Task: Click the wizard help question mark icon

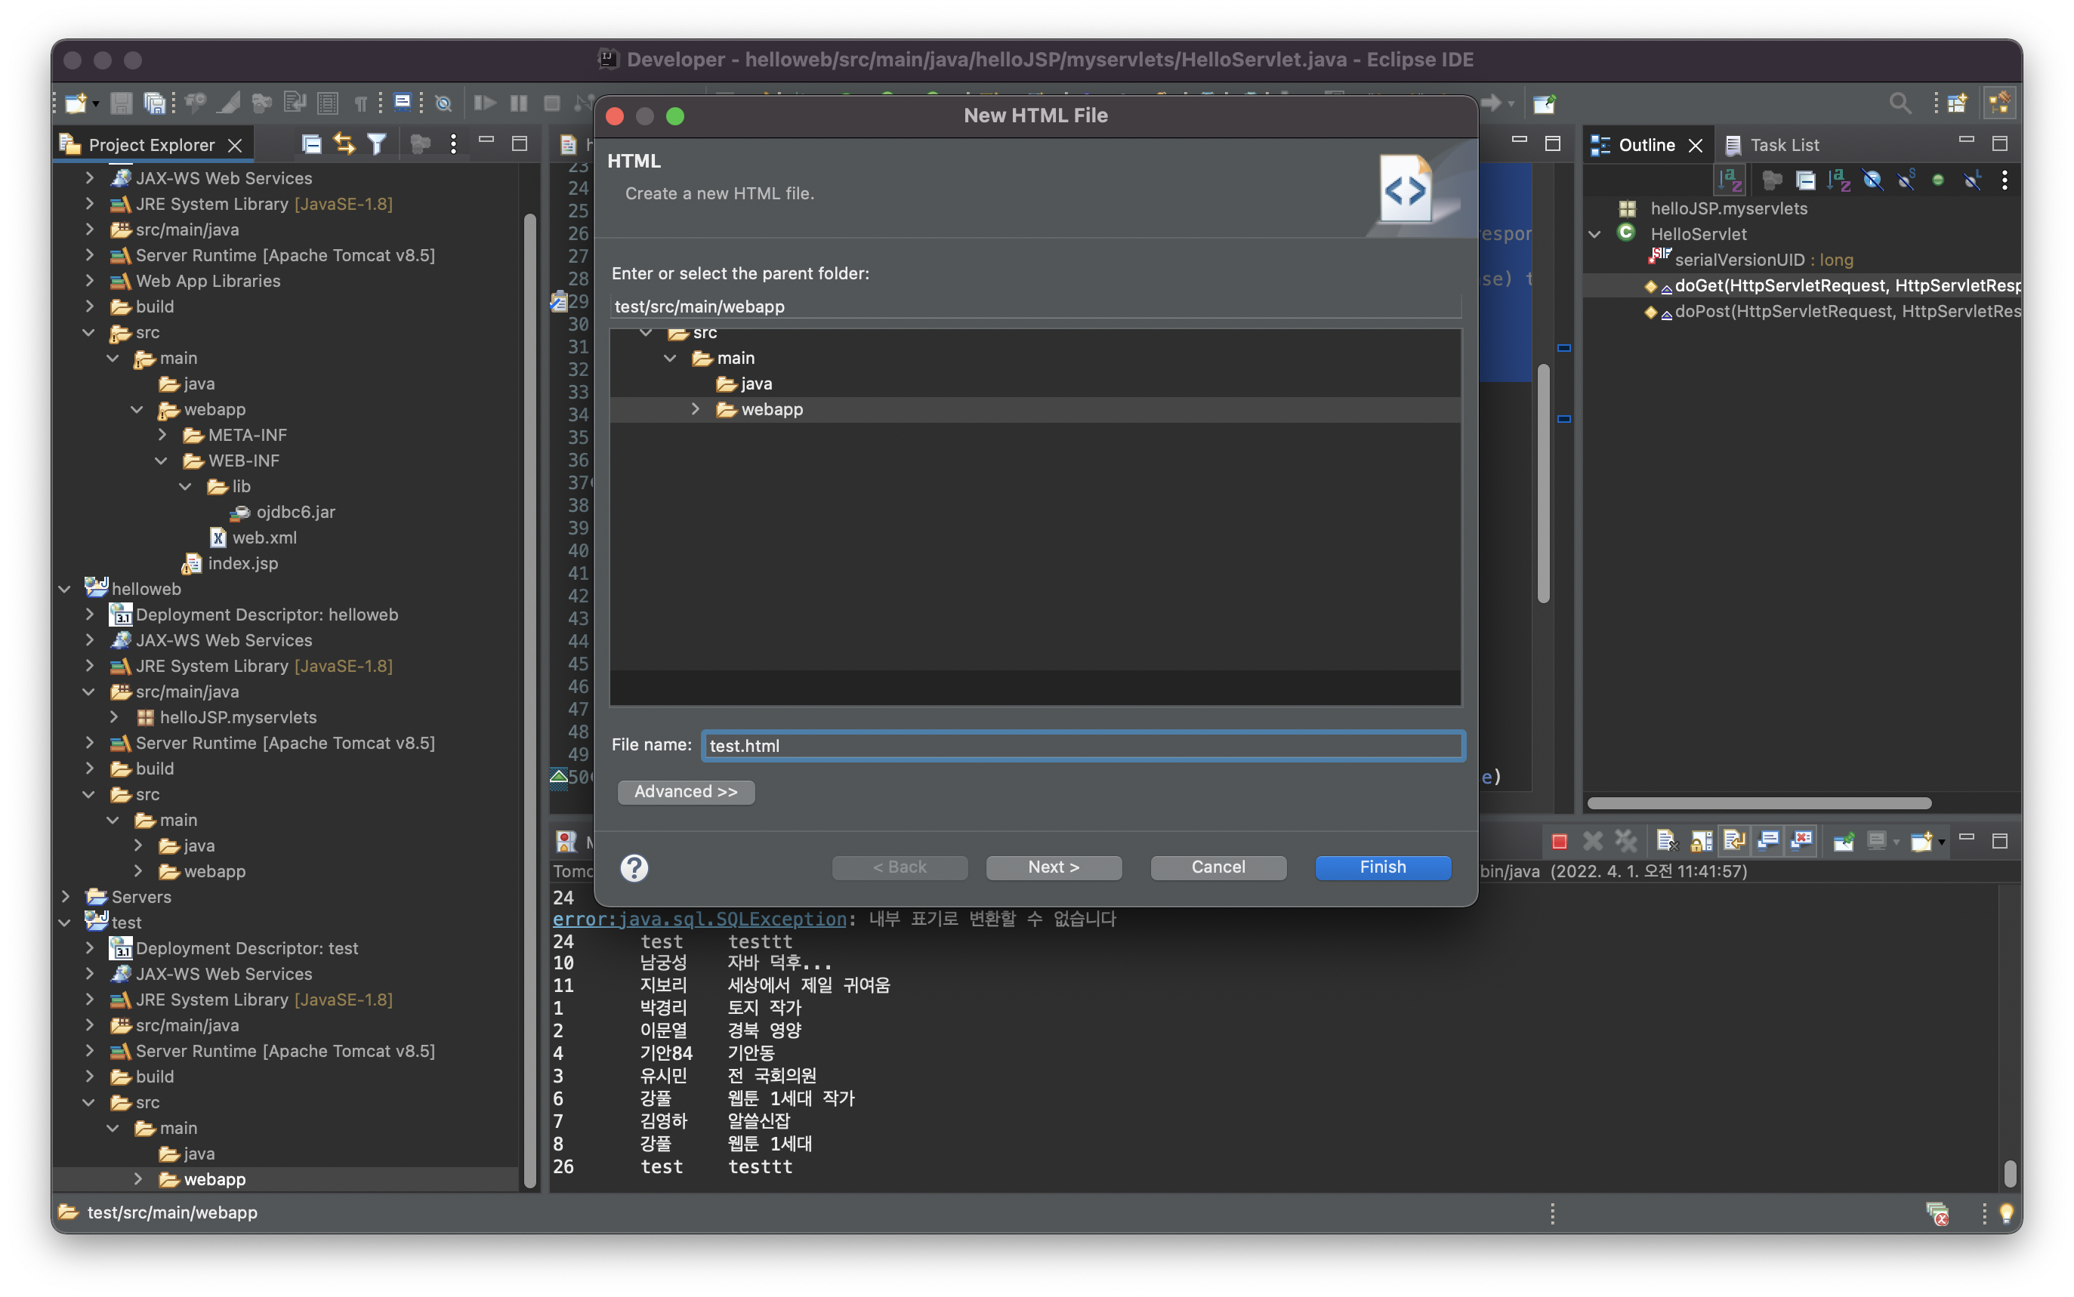Action: coord(634,868)
